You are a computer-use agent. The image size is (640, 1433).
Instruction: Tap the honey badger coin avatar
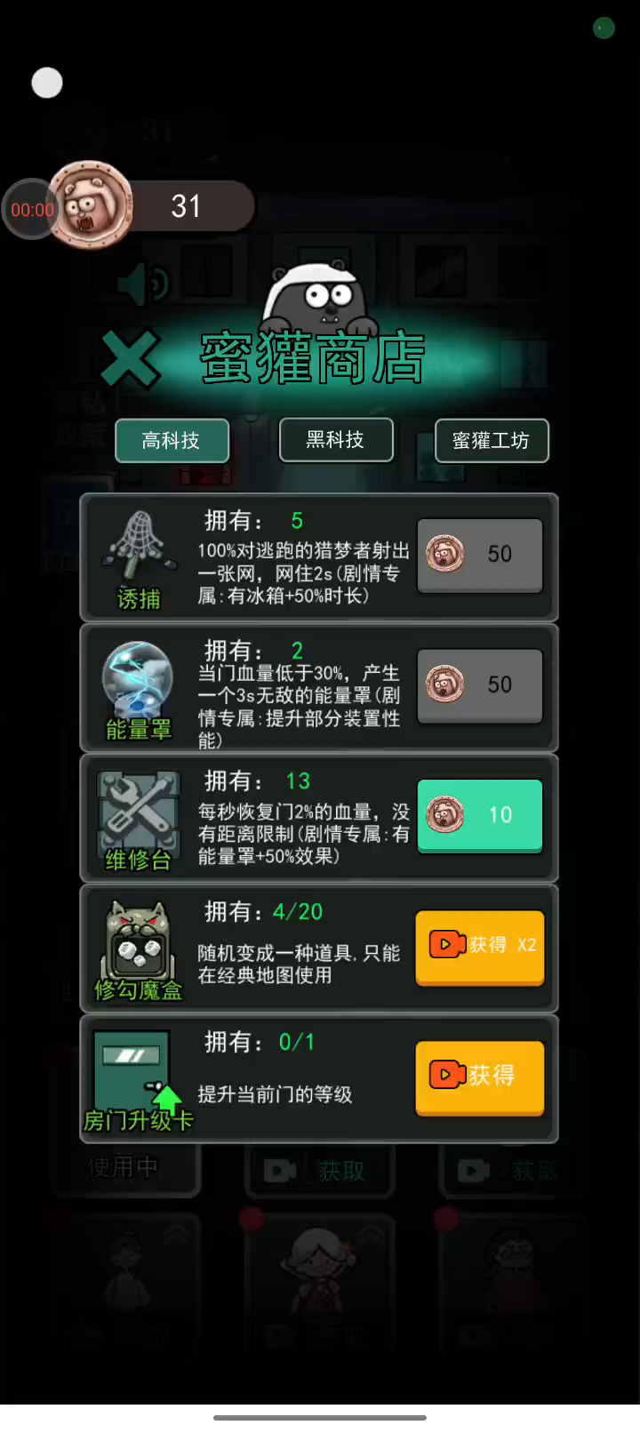tap(90, 205)
